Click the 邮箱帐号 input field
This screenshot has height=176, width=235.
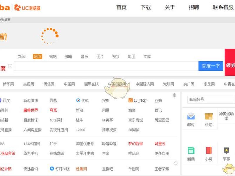click(x=211, y=99)
